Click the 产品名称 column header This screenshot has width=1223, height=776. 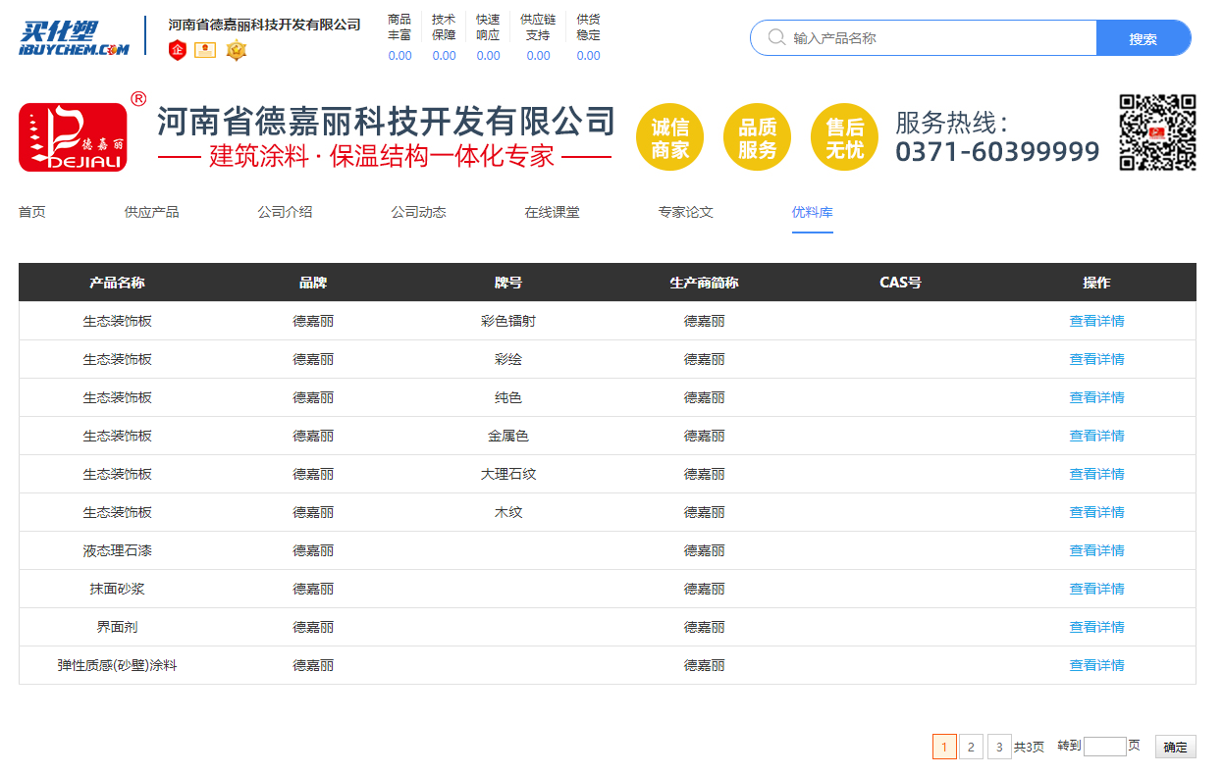point(117,283)
